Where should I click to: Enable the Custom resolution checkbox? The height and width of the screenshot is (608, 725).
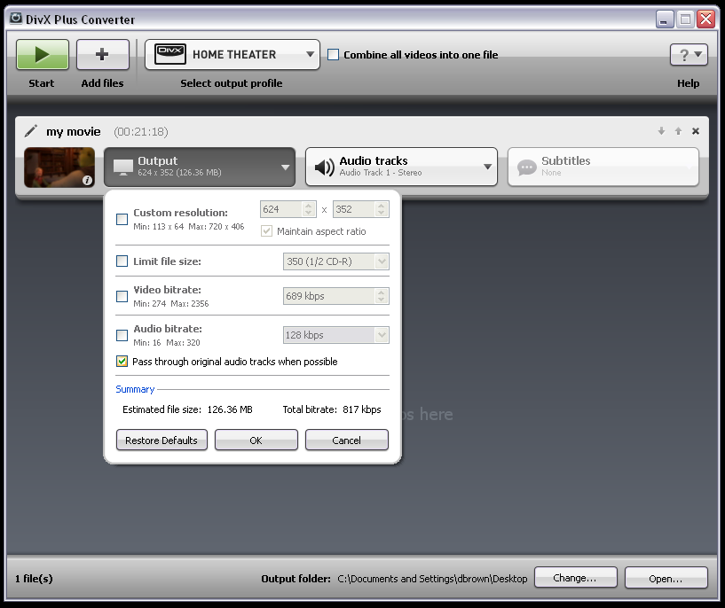122,219
